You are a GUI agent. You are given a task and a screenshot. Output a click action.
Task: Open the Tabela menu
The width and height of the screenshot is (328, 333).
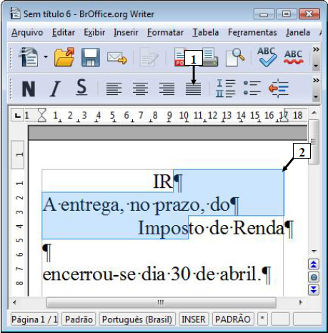click(205, 32)
